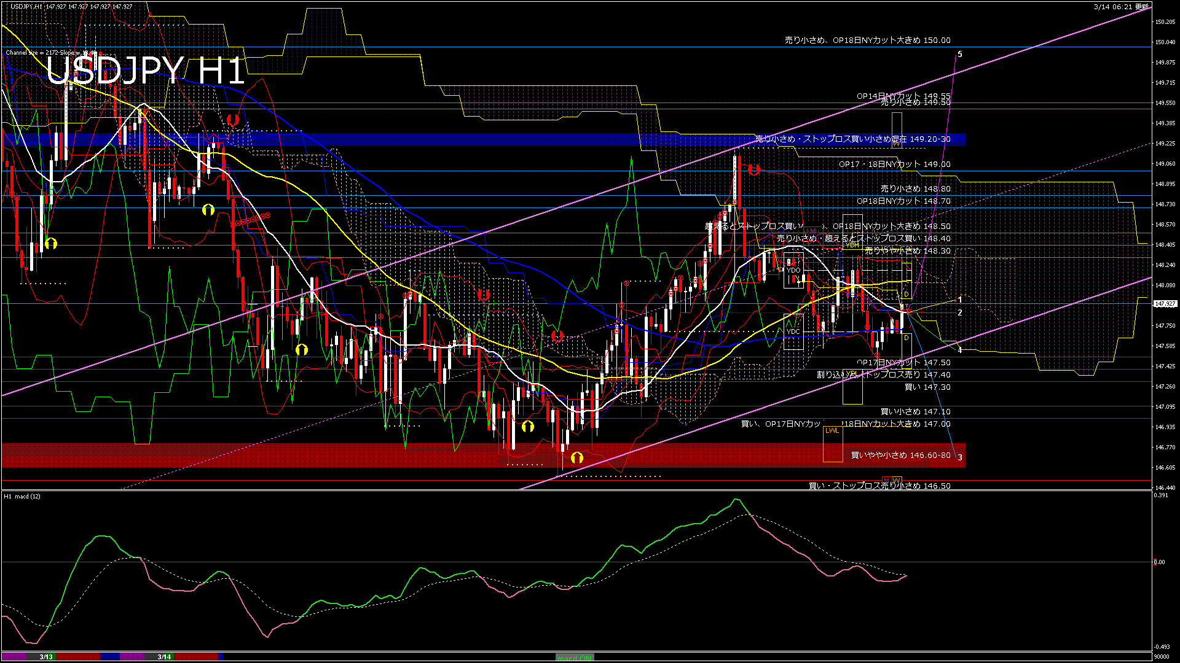Click the yellow up-arrow signal near 146.70 low
This screenshot has width=1180, height=663.
[576, 457]
